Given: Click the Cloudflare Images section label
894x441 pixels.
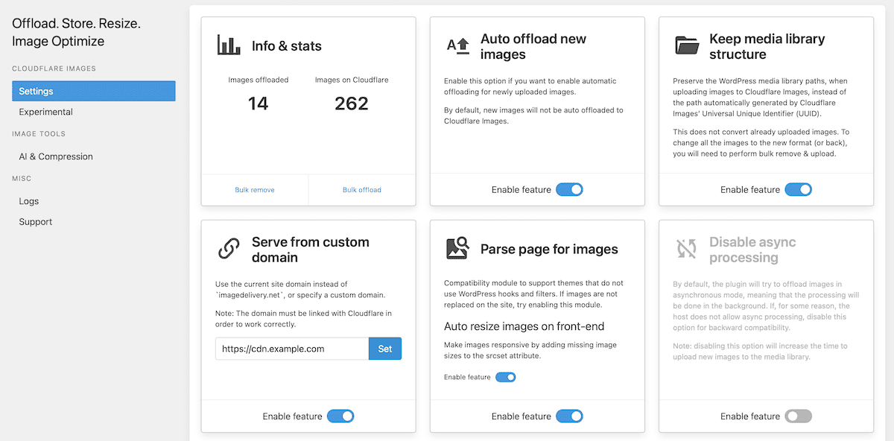Looking at the screenshot, I should point(54,69).
